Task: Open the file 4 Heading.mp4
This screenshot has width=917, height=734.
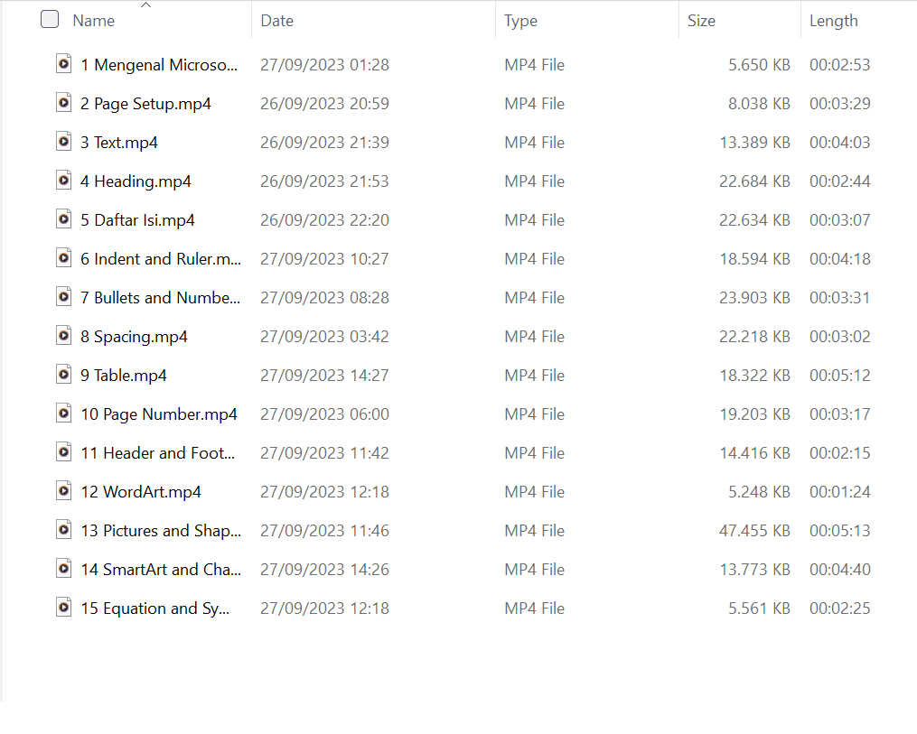Action: pyautogui.click(x=136, y=181)
